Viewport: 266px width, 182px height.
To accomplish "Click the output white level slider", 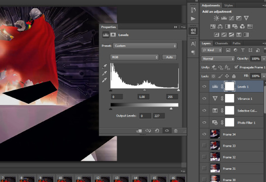I will point(171,108).
